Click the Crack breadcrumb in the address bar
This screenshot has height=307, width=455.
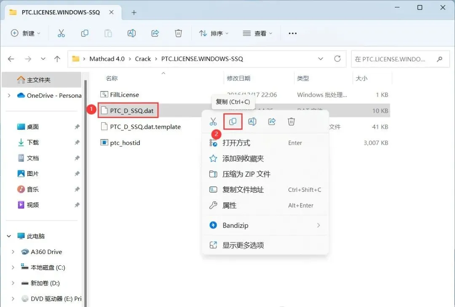pyautogui.click(x=143, y=59)
